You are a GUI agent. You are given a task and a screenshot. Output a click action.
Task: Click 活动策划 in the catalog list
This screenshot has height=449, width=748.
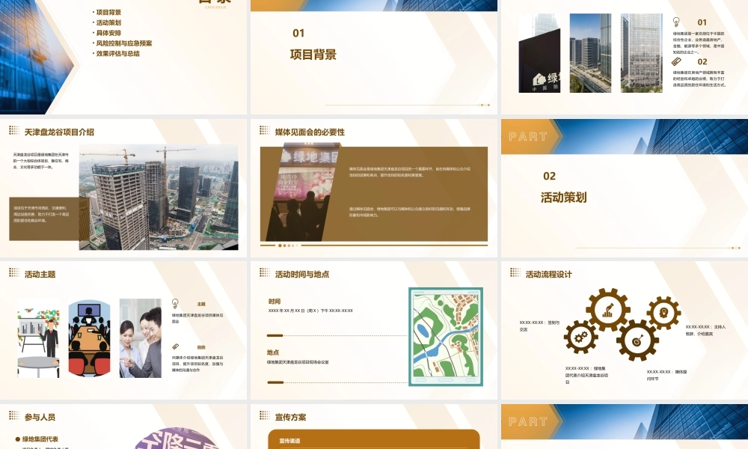pyautogui.click(x=108, y=22)
